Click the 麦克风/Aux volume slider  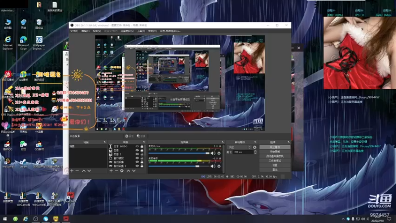coord(179,153)
